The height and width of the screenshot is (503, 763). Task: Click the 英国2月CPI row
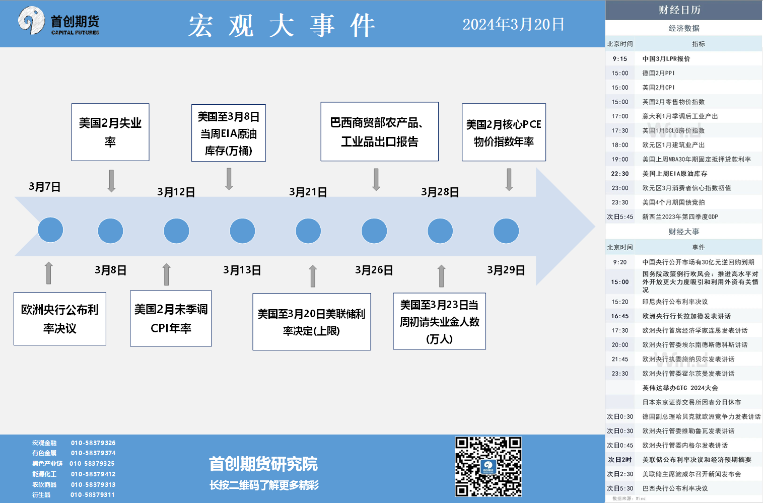tap(683, 88)
